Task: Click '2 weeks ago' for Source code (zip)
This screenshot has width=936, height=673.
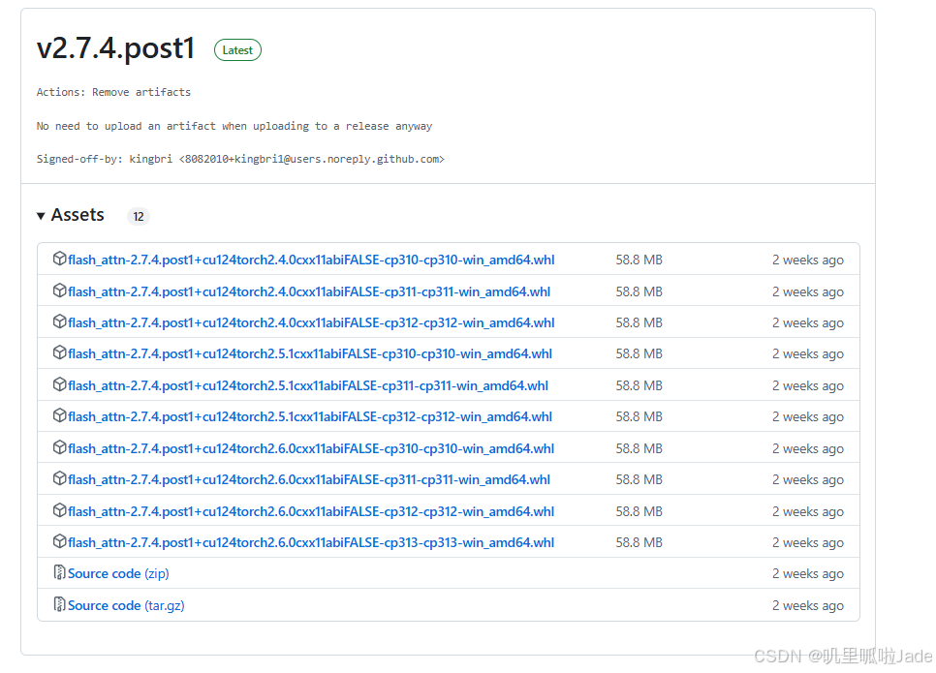Action: tap(808, 574)
